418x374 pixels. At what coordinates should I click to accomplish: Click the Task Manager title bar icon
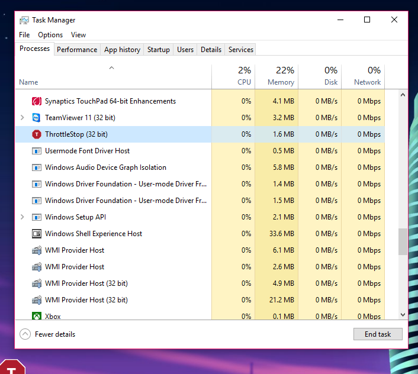pyautogui.click(x=24, y=20)
